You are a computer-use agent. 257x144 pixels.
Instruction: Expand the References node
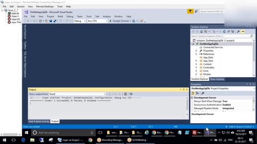click(x=196, y=54)
